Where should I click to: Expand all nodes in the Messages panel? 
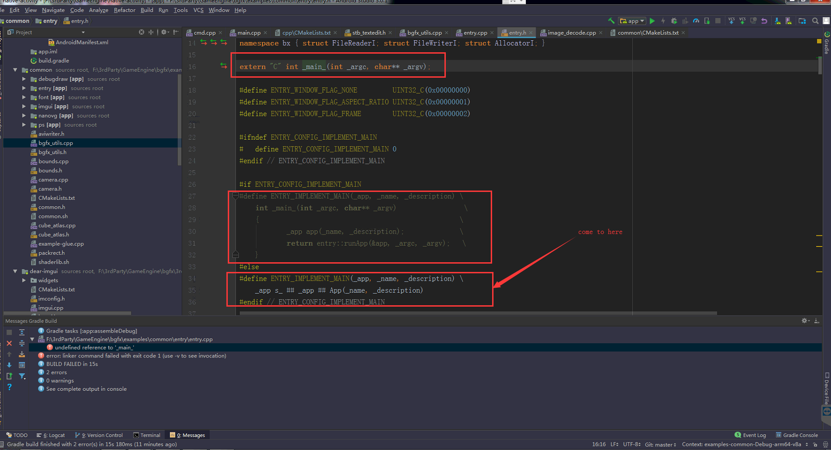click(22, 332)
